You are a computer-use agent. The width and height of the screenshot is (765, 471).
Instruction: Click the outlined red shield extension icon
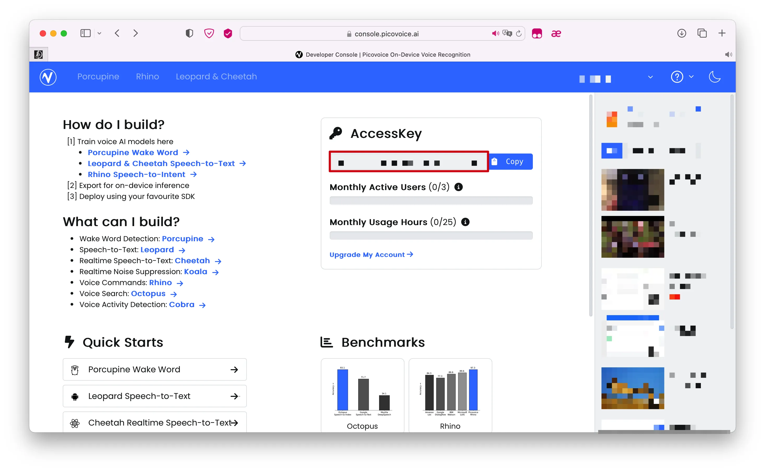click(209, 33)
